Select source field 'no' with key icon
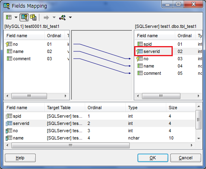206x169 pixels. [x=12, y=44]
